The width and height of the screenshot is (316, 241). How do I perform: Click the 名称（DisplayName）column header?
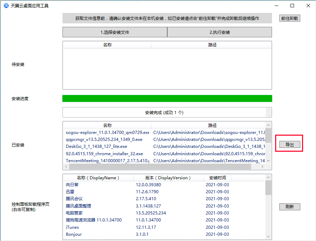coord(97,178)
